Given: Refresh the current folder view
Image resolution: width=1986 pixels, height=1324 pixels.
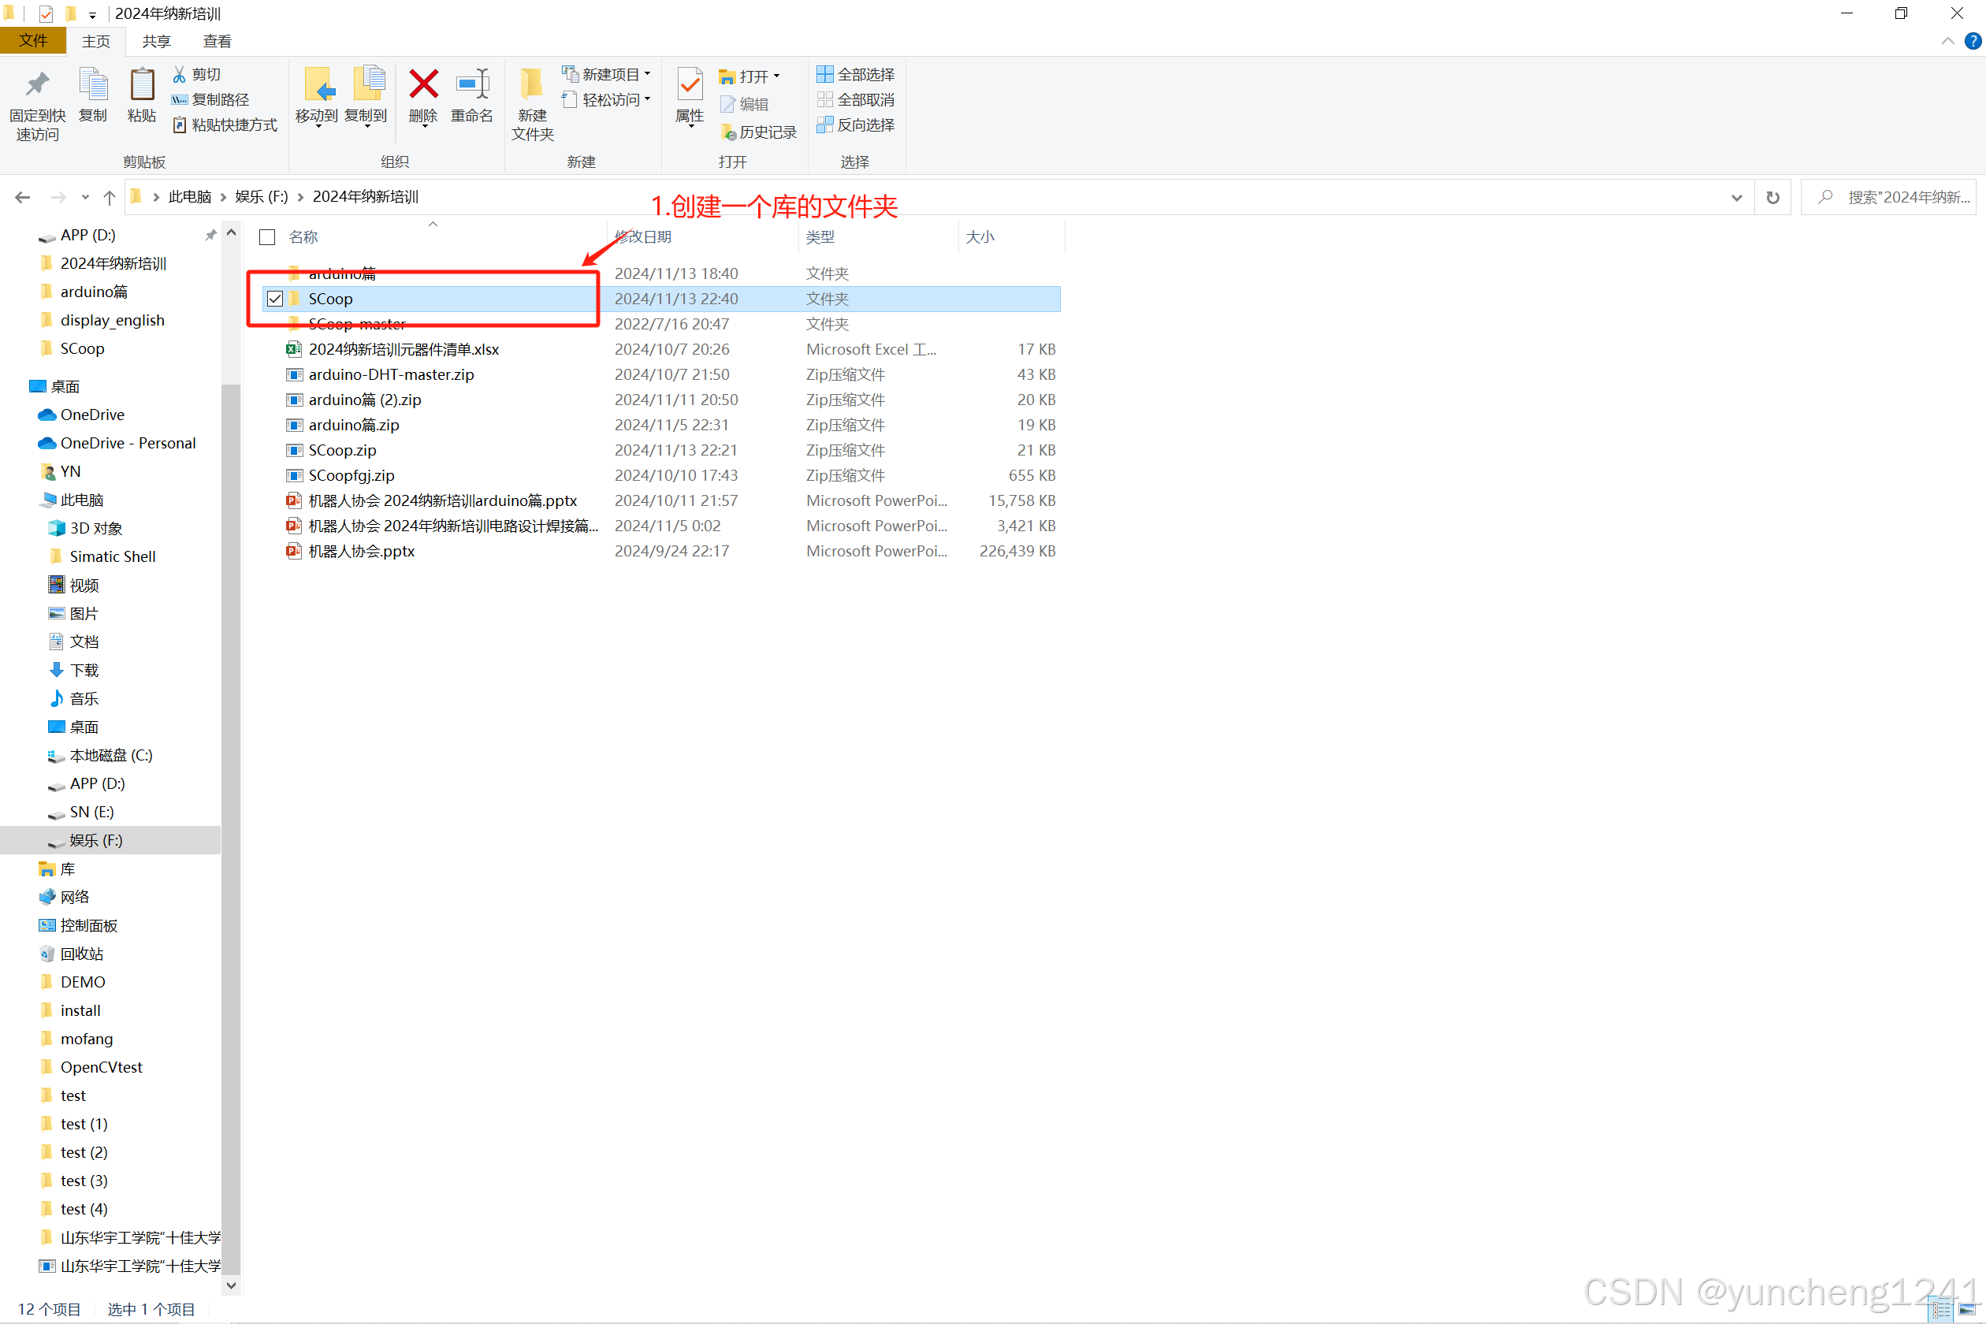Looking at the screenshot, I should pos(1772,197).
